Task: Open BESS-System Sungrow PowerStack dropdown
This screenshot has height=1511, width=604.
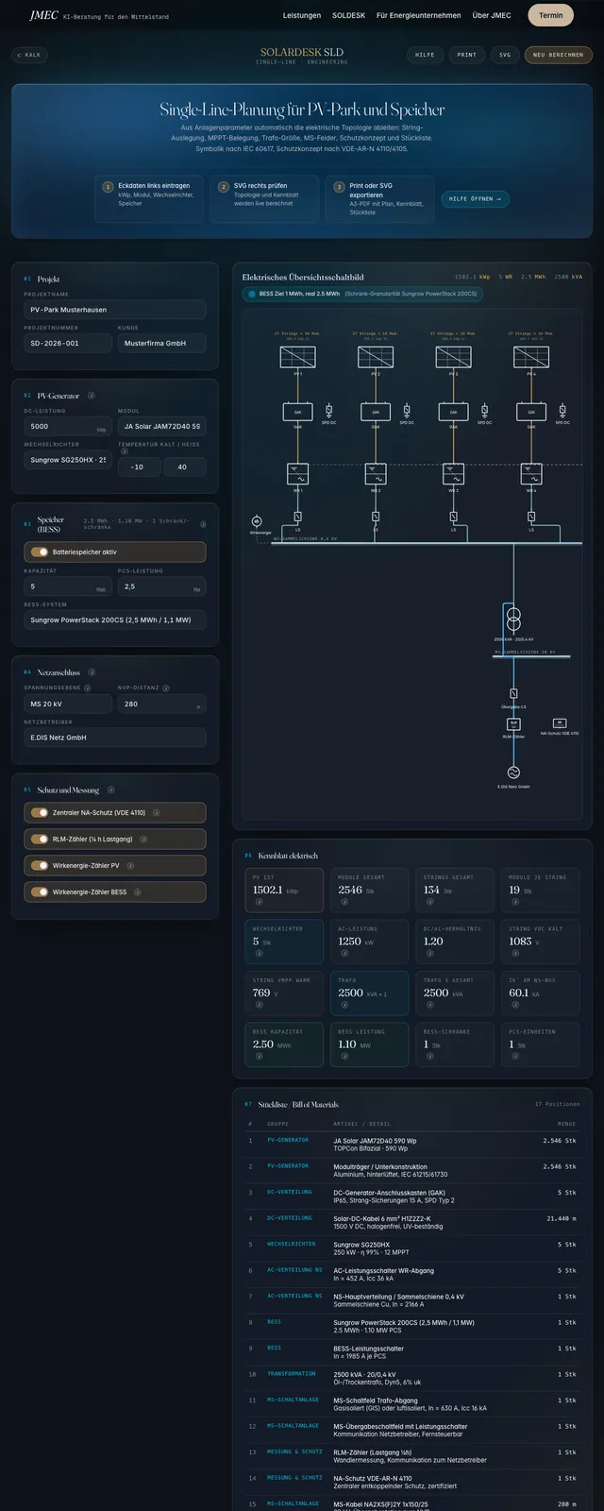Action: click(115, 620)
